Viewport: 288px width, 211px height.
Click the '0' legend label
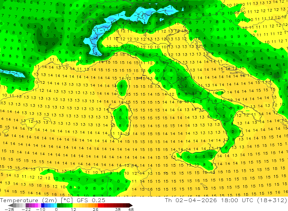pos(56,209)
